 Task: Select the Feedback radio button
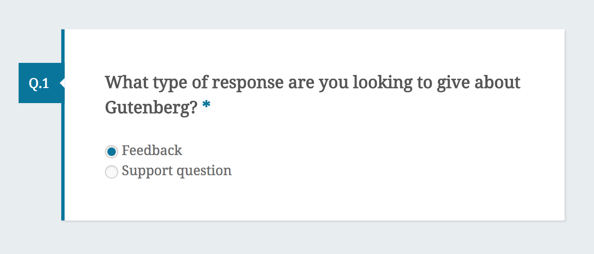click(111, 152)
